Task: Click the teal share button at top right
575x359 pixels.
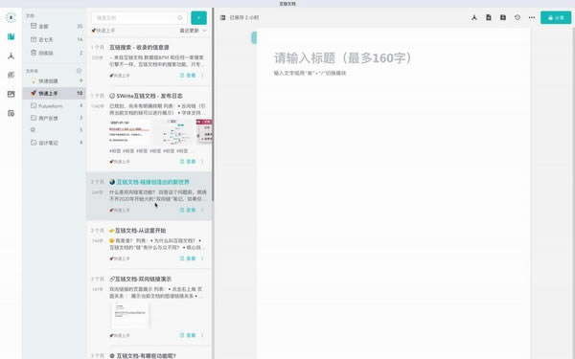Action: click(x=556, y=17)
